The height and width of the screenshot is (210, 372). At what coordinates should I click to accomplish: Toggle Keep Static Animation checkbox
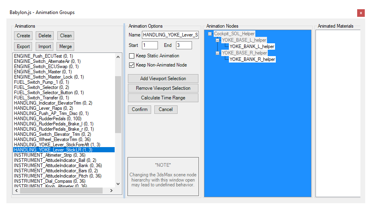coord(131,56)
